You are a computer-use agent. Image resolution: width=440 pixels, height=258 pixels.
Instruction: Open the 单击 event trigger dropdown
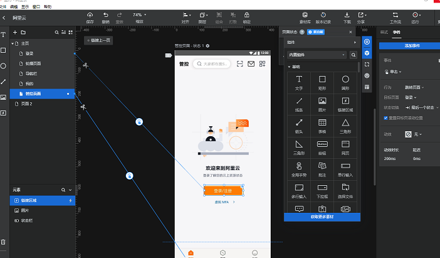pyautogui.click(x=393, y=72)
